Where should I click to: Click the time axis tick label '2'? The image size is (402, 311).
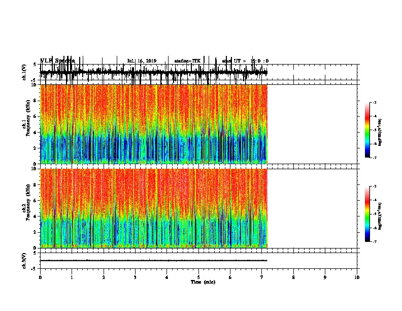pos(104,277)
